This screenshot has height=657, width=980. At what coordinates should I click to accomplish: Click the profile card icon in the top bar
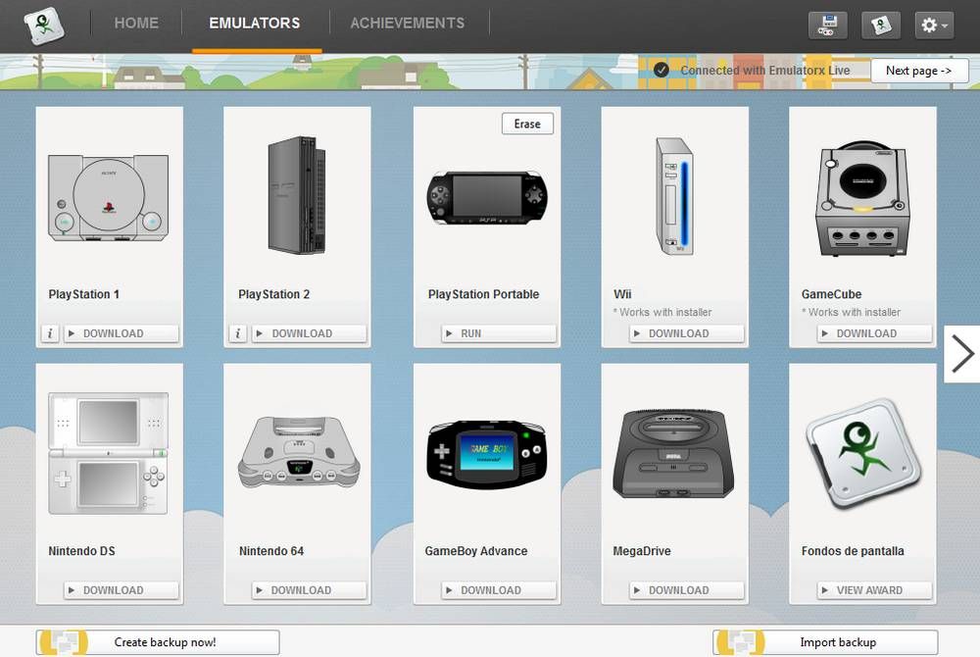881,25
